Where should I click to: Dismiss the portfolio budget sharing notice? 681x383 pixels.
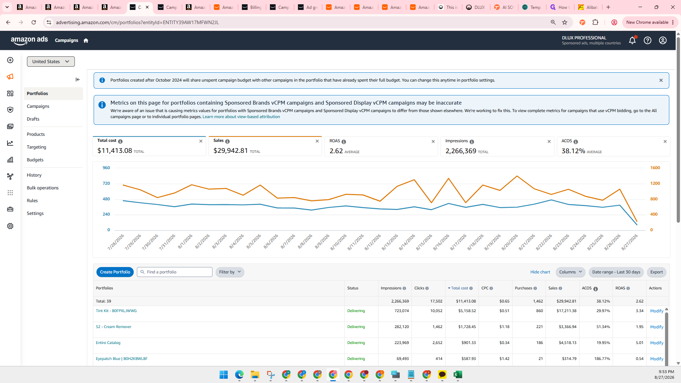coord(661,80)
